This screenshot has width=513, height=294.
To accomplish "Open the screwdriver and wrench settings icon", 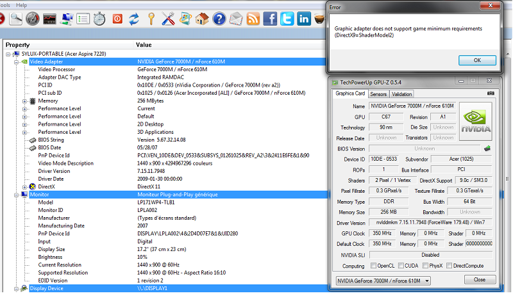I will (x=168, y=19).
